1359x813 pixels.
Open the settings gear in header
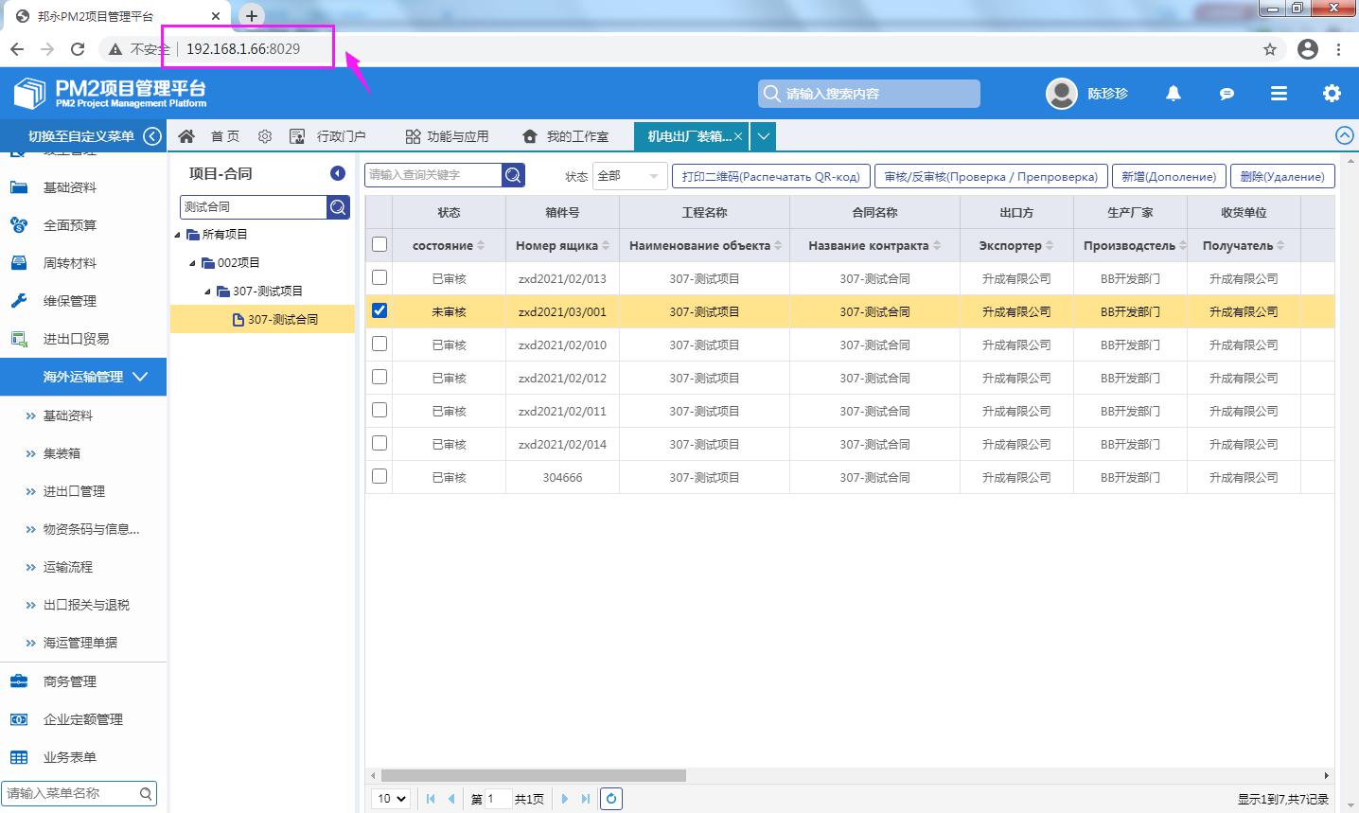(x=1332, y=94)
